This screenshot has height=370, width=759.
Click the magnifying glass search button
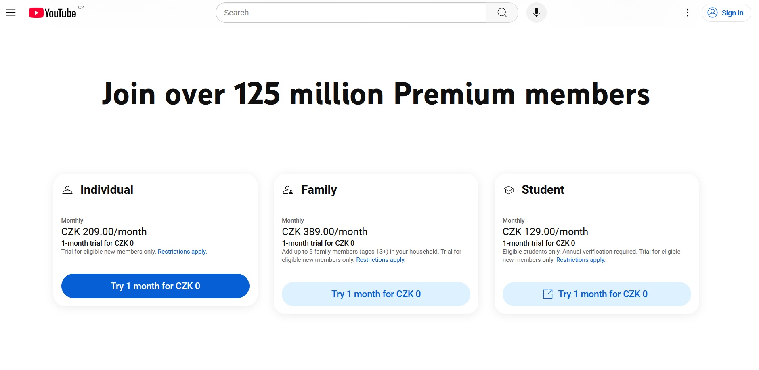click(x=502, y=13)
